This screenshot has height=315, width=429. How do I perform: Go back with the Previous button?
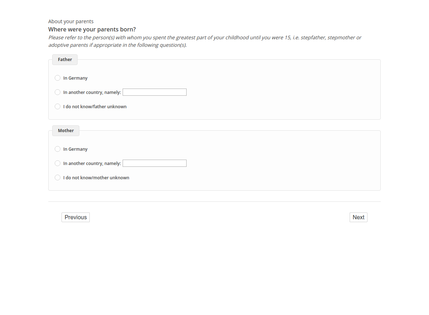75,217
